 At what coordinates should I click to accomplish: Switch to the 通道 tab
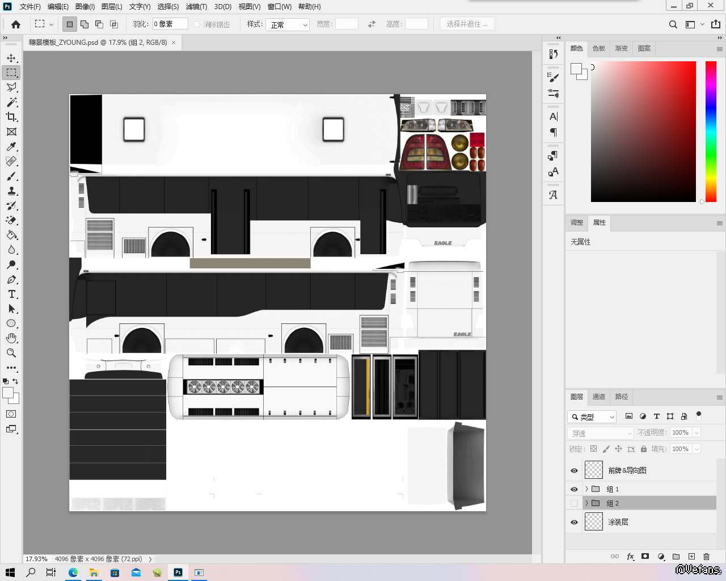point(599,397)
